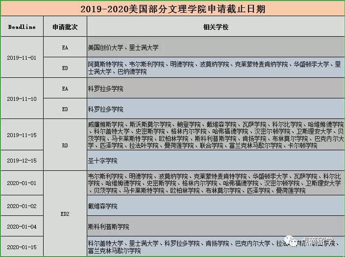
Task: Click the 2020-01-01 deadline cell
Action: (22, 183)
